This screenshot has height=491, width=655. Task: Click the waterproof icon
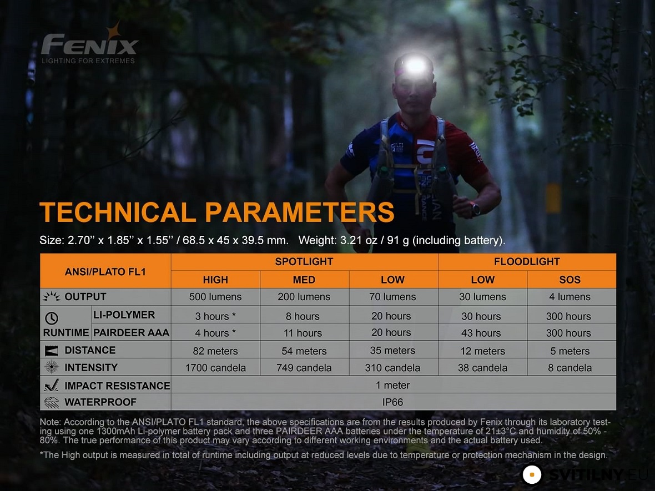[51, 402]
